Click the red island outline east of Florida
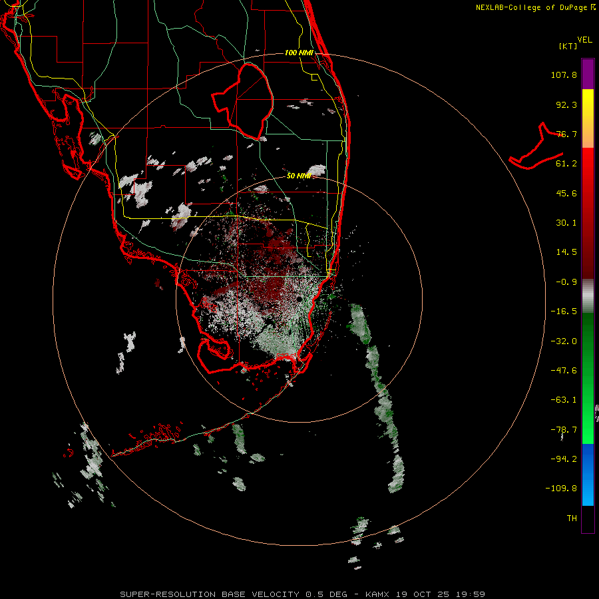 pyautogui.click(x=536, y=146)
